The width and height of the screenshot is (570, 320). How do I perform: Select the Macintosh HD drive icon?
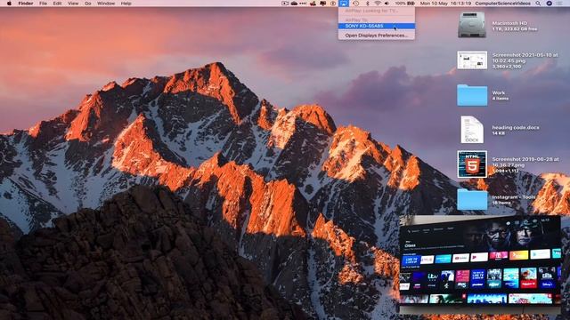point(472,25)
